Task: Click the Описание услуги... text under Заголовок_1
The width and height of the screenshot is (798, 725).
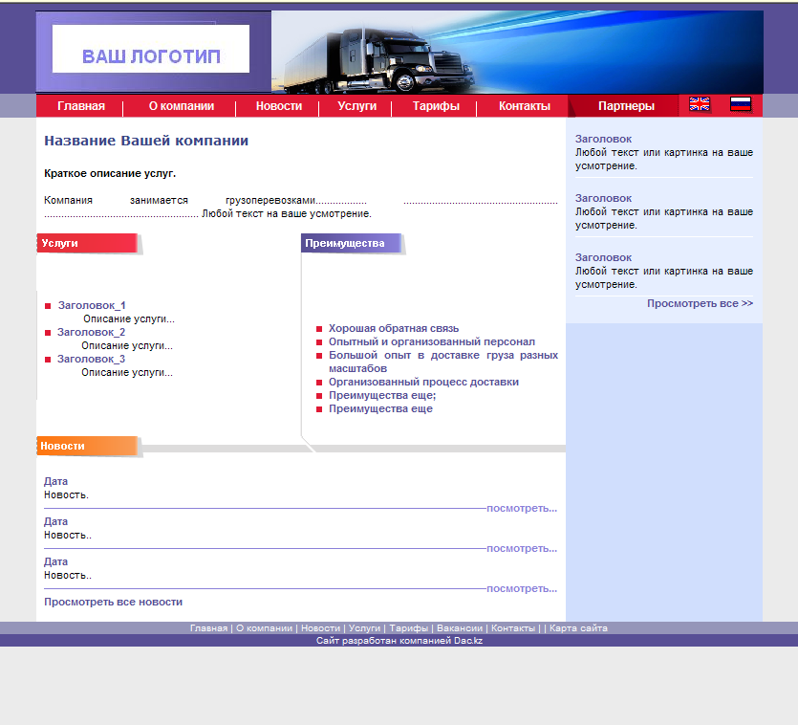Action: point(129,319)
